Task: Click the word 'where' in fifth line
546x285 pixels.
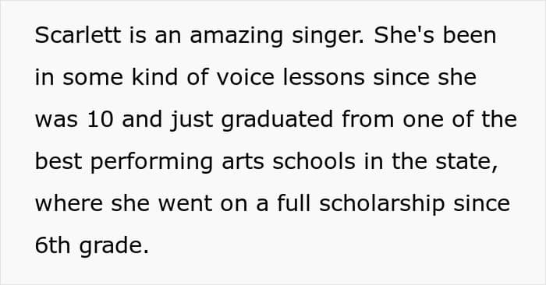Action: tap(69, 204)
